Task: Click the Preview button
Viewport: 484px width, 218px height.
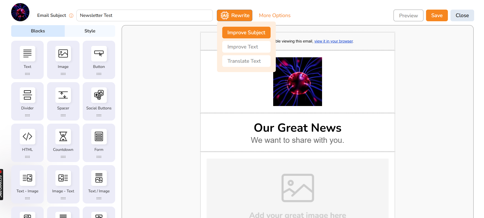Action: pyautogui.click(x=408, y=16)
